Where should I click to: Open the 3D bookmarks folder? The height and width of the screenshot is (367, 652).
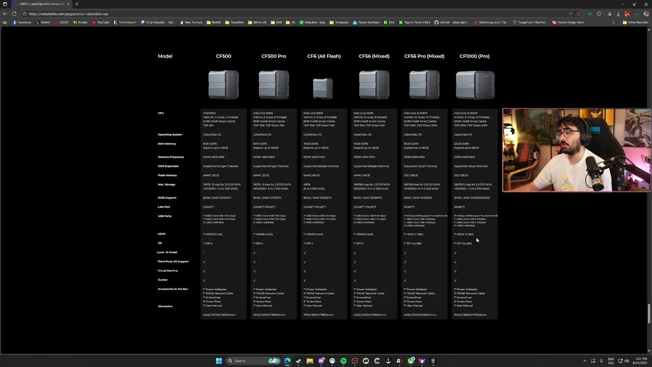point(291,22)
